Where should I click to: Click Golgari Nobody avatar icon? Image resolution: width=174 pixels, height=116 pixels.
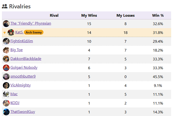(x=6, y=68)
